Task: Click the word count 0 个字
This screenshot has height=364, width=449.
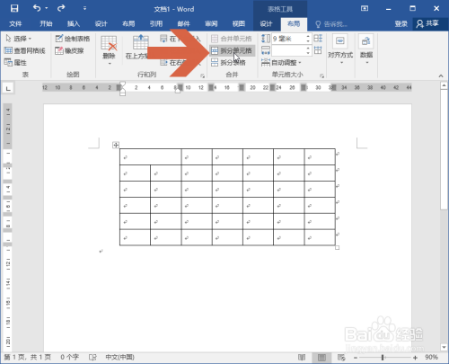Action: [69, 357]
